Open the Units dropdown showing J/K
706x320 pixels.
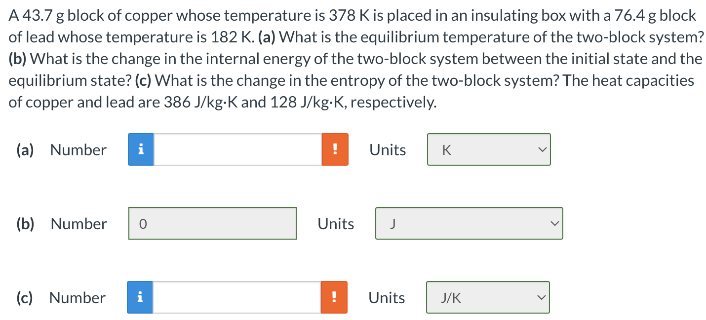(x=487, y=297)
